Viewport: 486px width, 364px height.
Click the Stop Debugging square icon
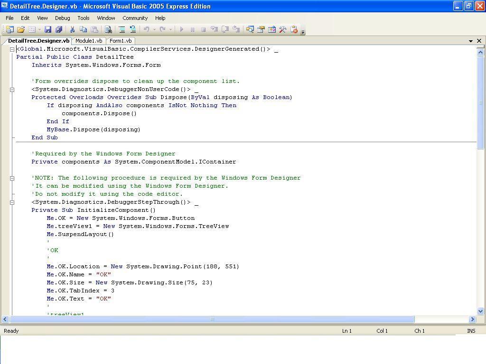pyautogui.click(x=203, y=29)
